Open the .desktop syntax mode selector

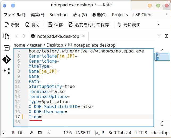pyautogui.click(x=160, y=132)
